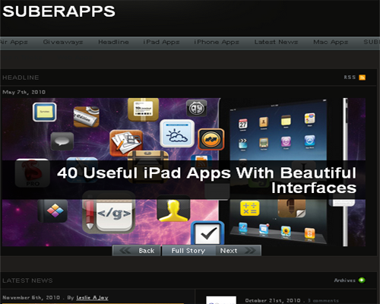Click the Next slideshow button
Viewport: 380px width, 304px height.
click(x=238, y=251)
